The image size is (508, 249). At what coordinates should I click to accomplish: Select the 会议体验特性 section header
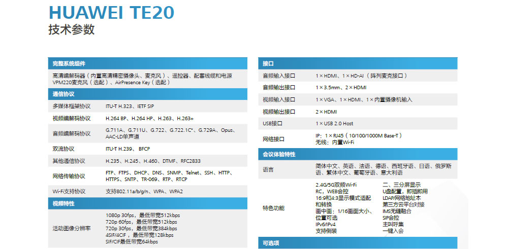(279, 154)
